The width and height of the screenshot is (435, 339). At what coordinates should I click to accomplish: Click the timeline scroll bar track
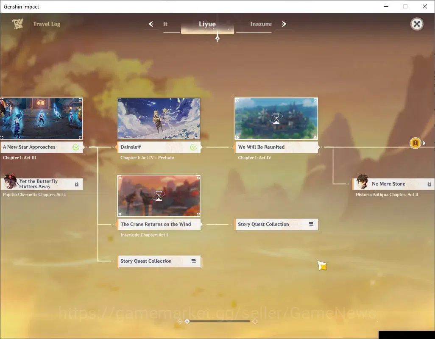(220, 321)
